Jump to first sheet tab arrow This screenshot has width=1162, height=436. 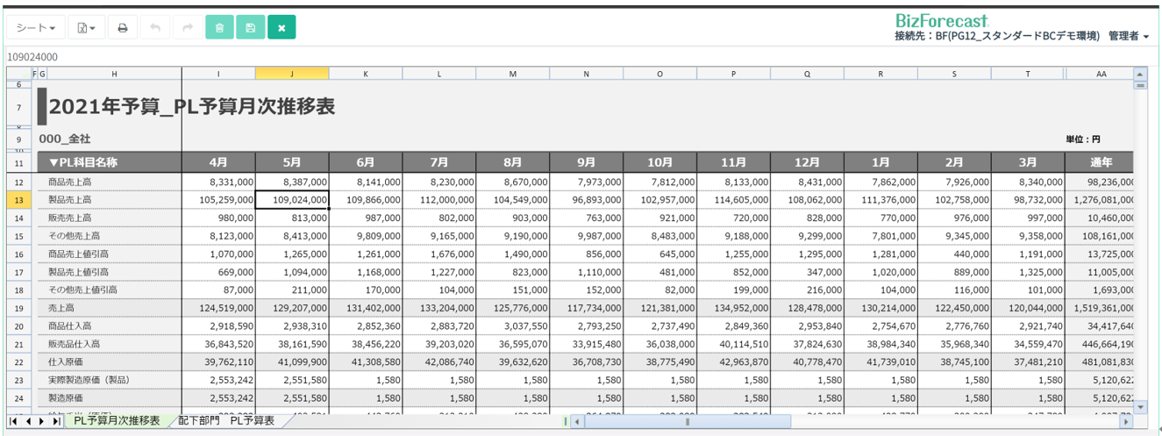coord(14,422)
